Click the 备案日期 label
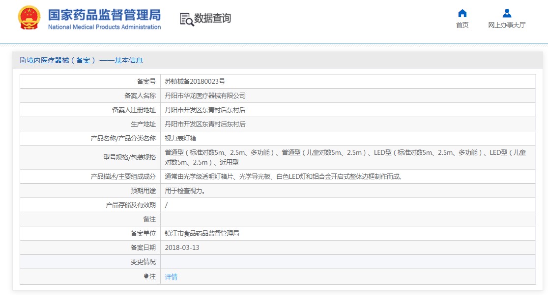Viewport: 548px width, 295px height. click(143, 247)
